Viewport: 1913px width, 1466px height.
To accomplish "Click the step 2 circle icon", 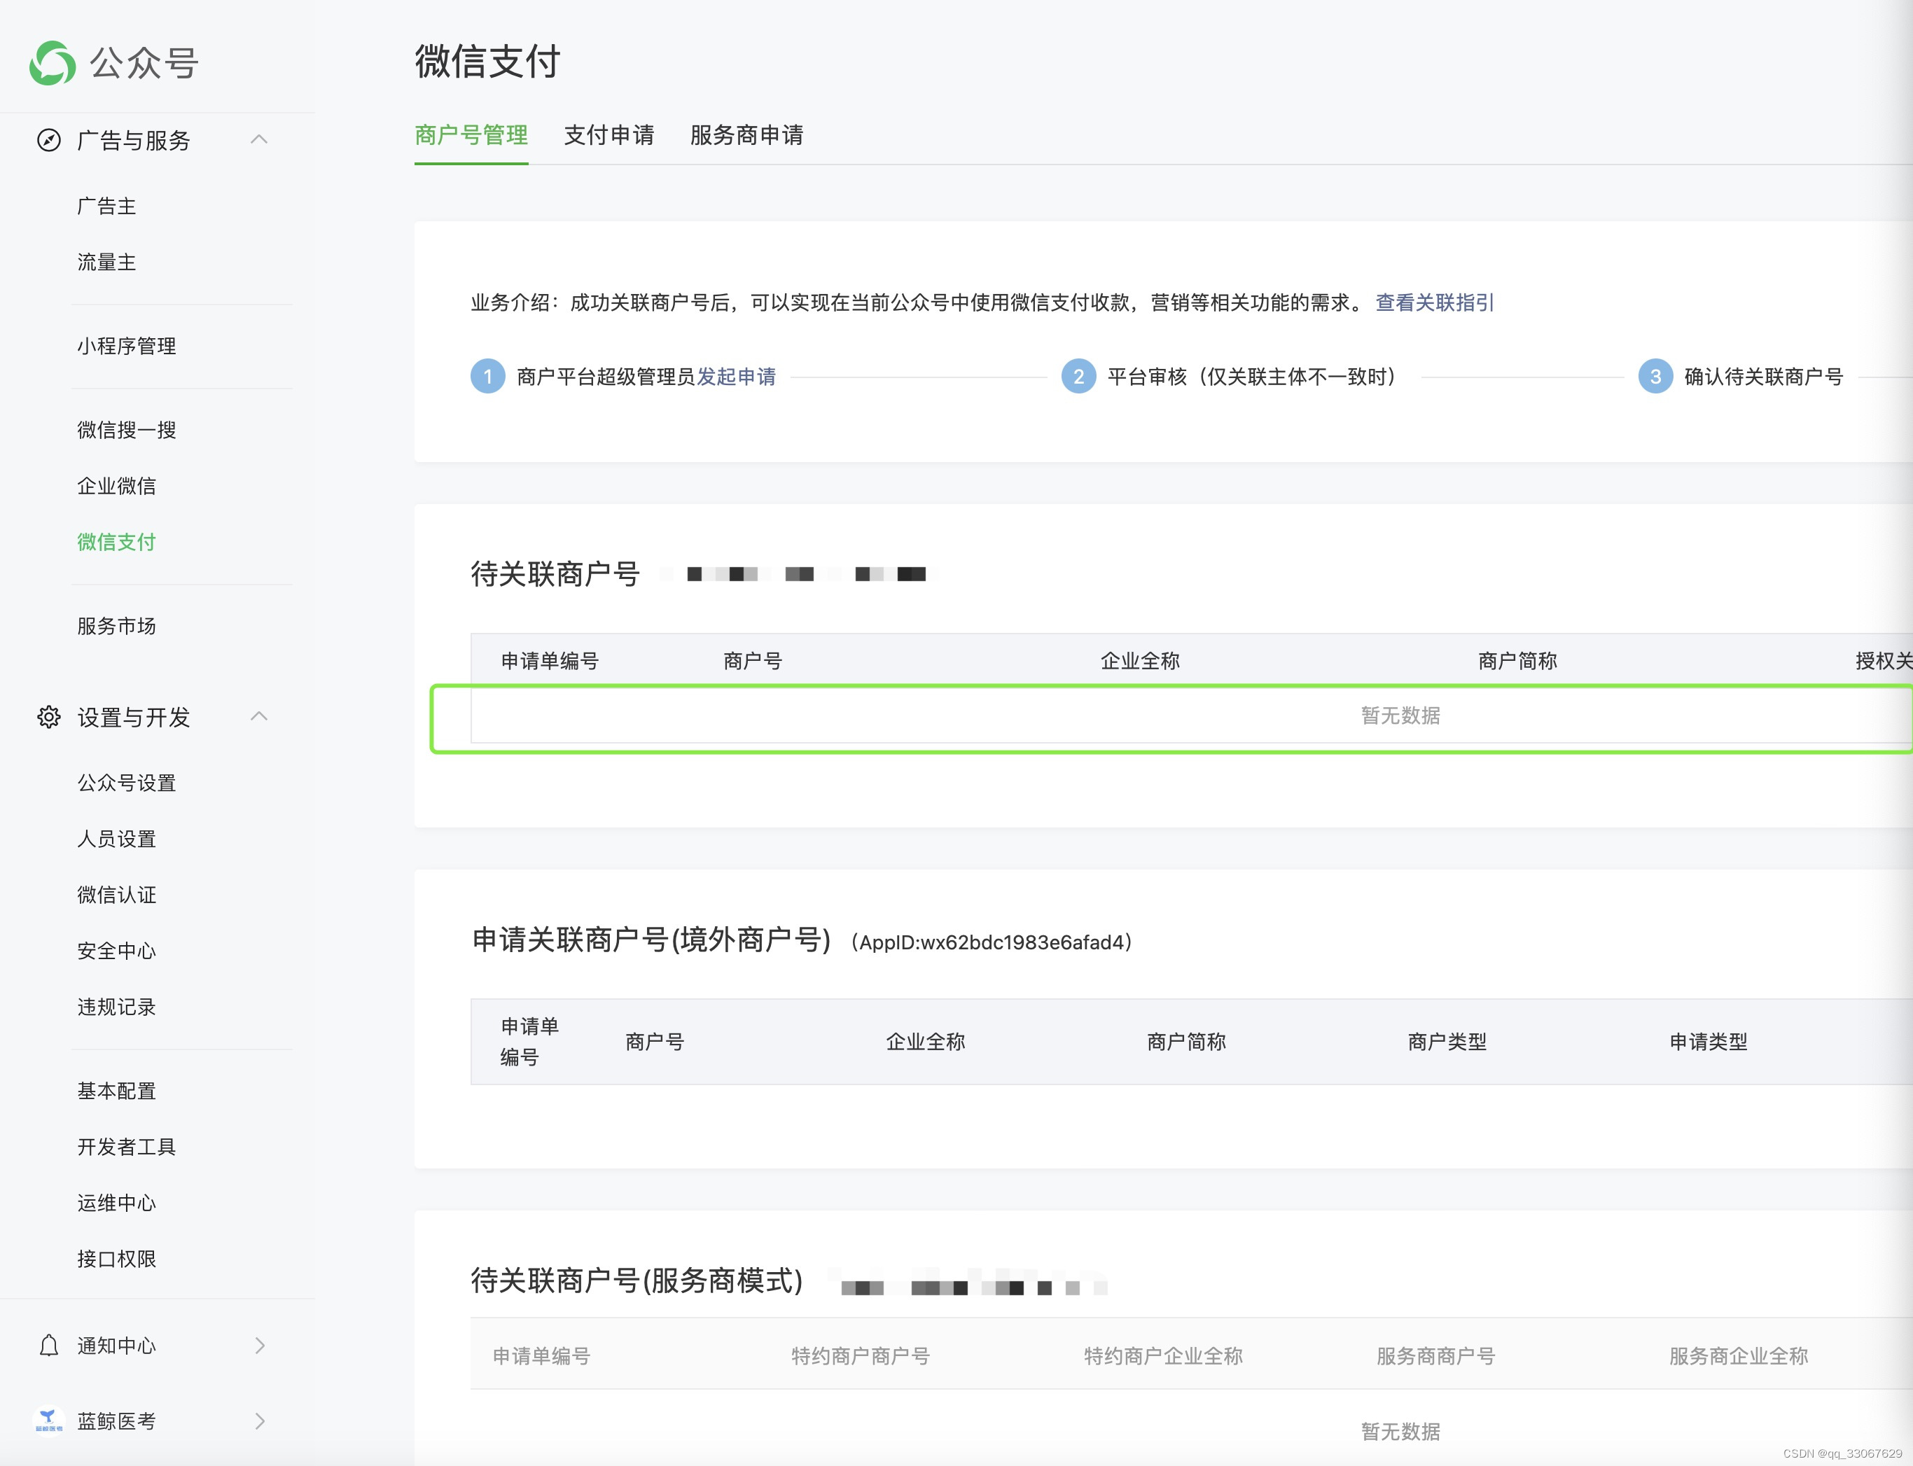I will [1078, 376].
